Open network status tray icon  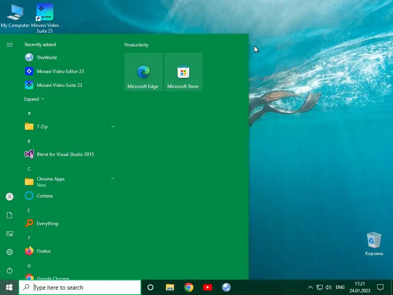[320, 287]
